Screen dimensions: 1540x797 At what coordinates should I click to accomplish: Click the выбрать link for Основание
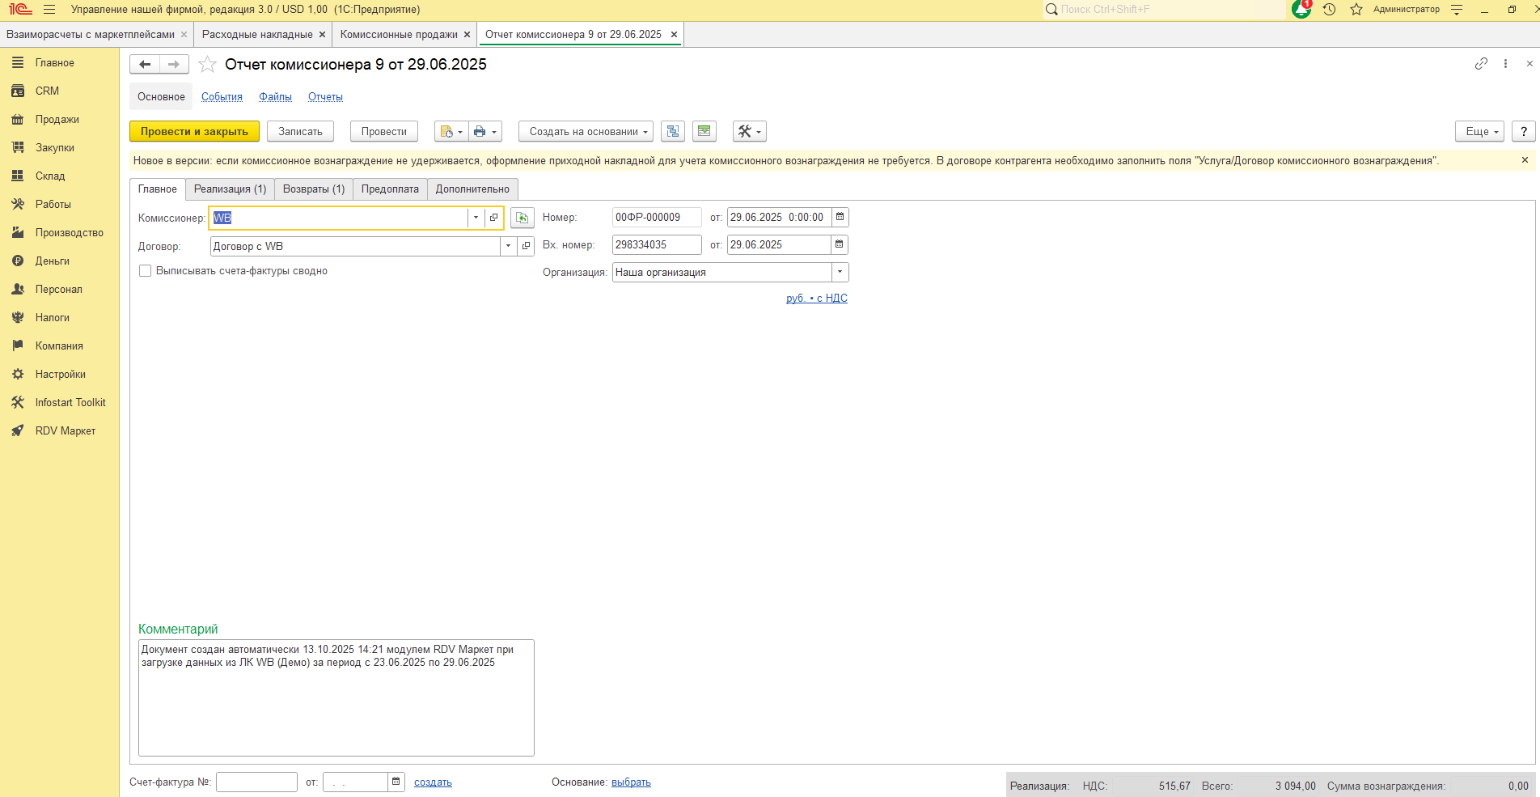click(631, 782)
